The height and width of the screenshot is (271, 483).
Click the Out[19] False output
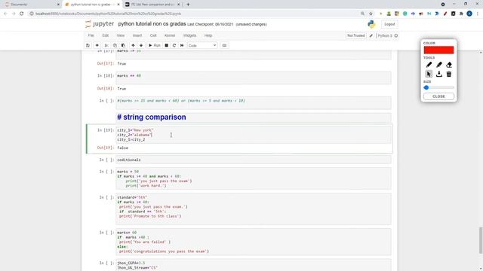(x=122, y=148)
